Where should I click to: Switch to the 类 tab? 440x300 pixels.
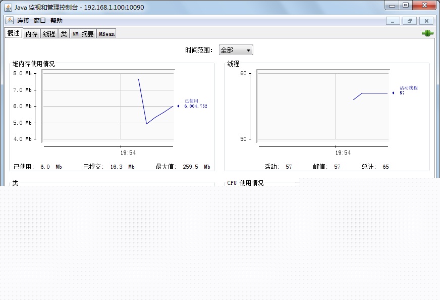(64, 34)
